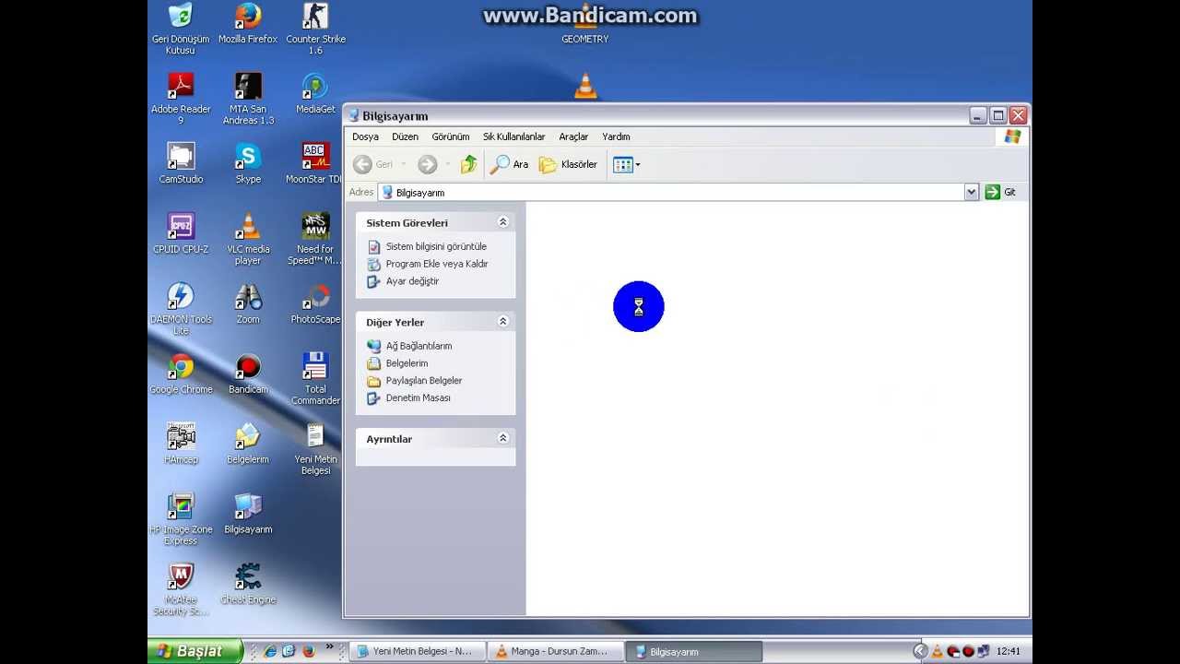Click Bilgisayarım taskbar button

694,651
